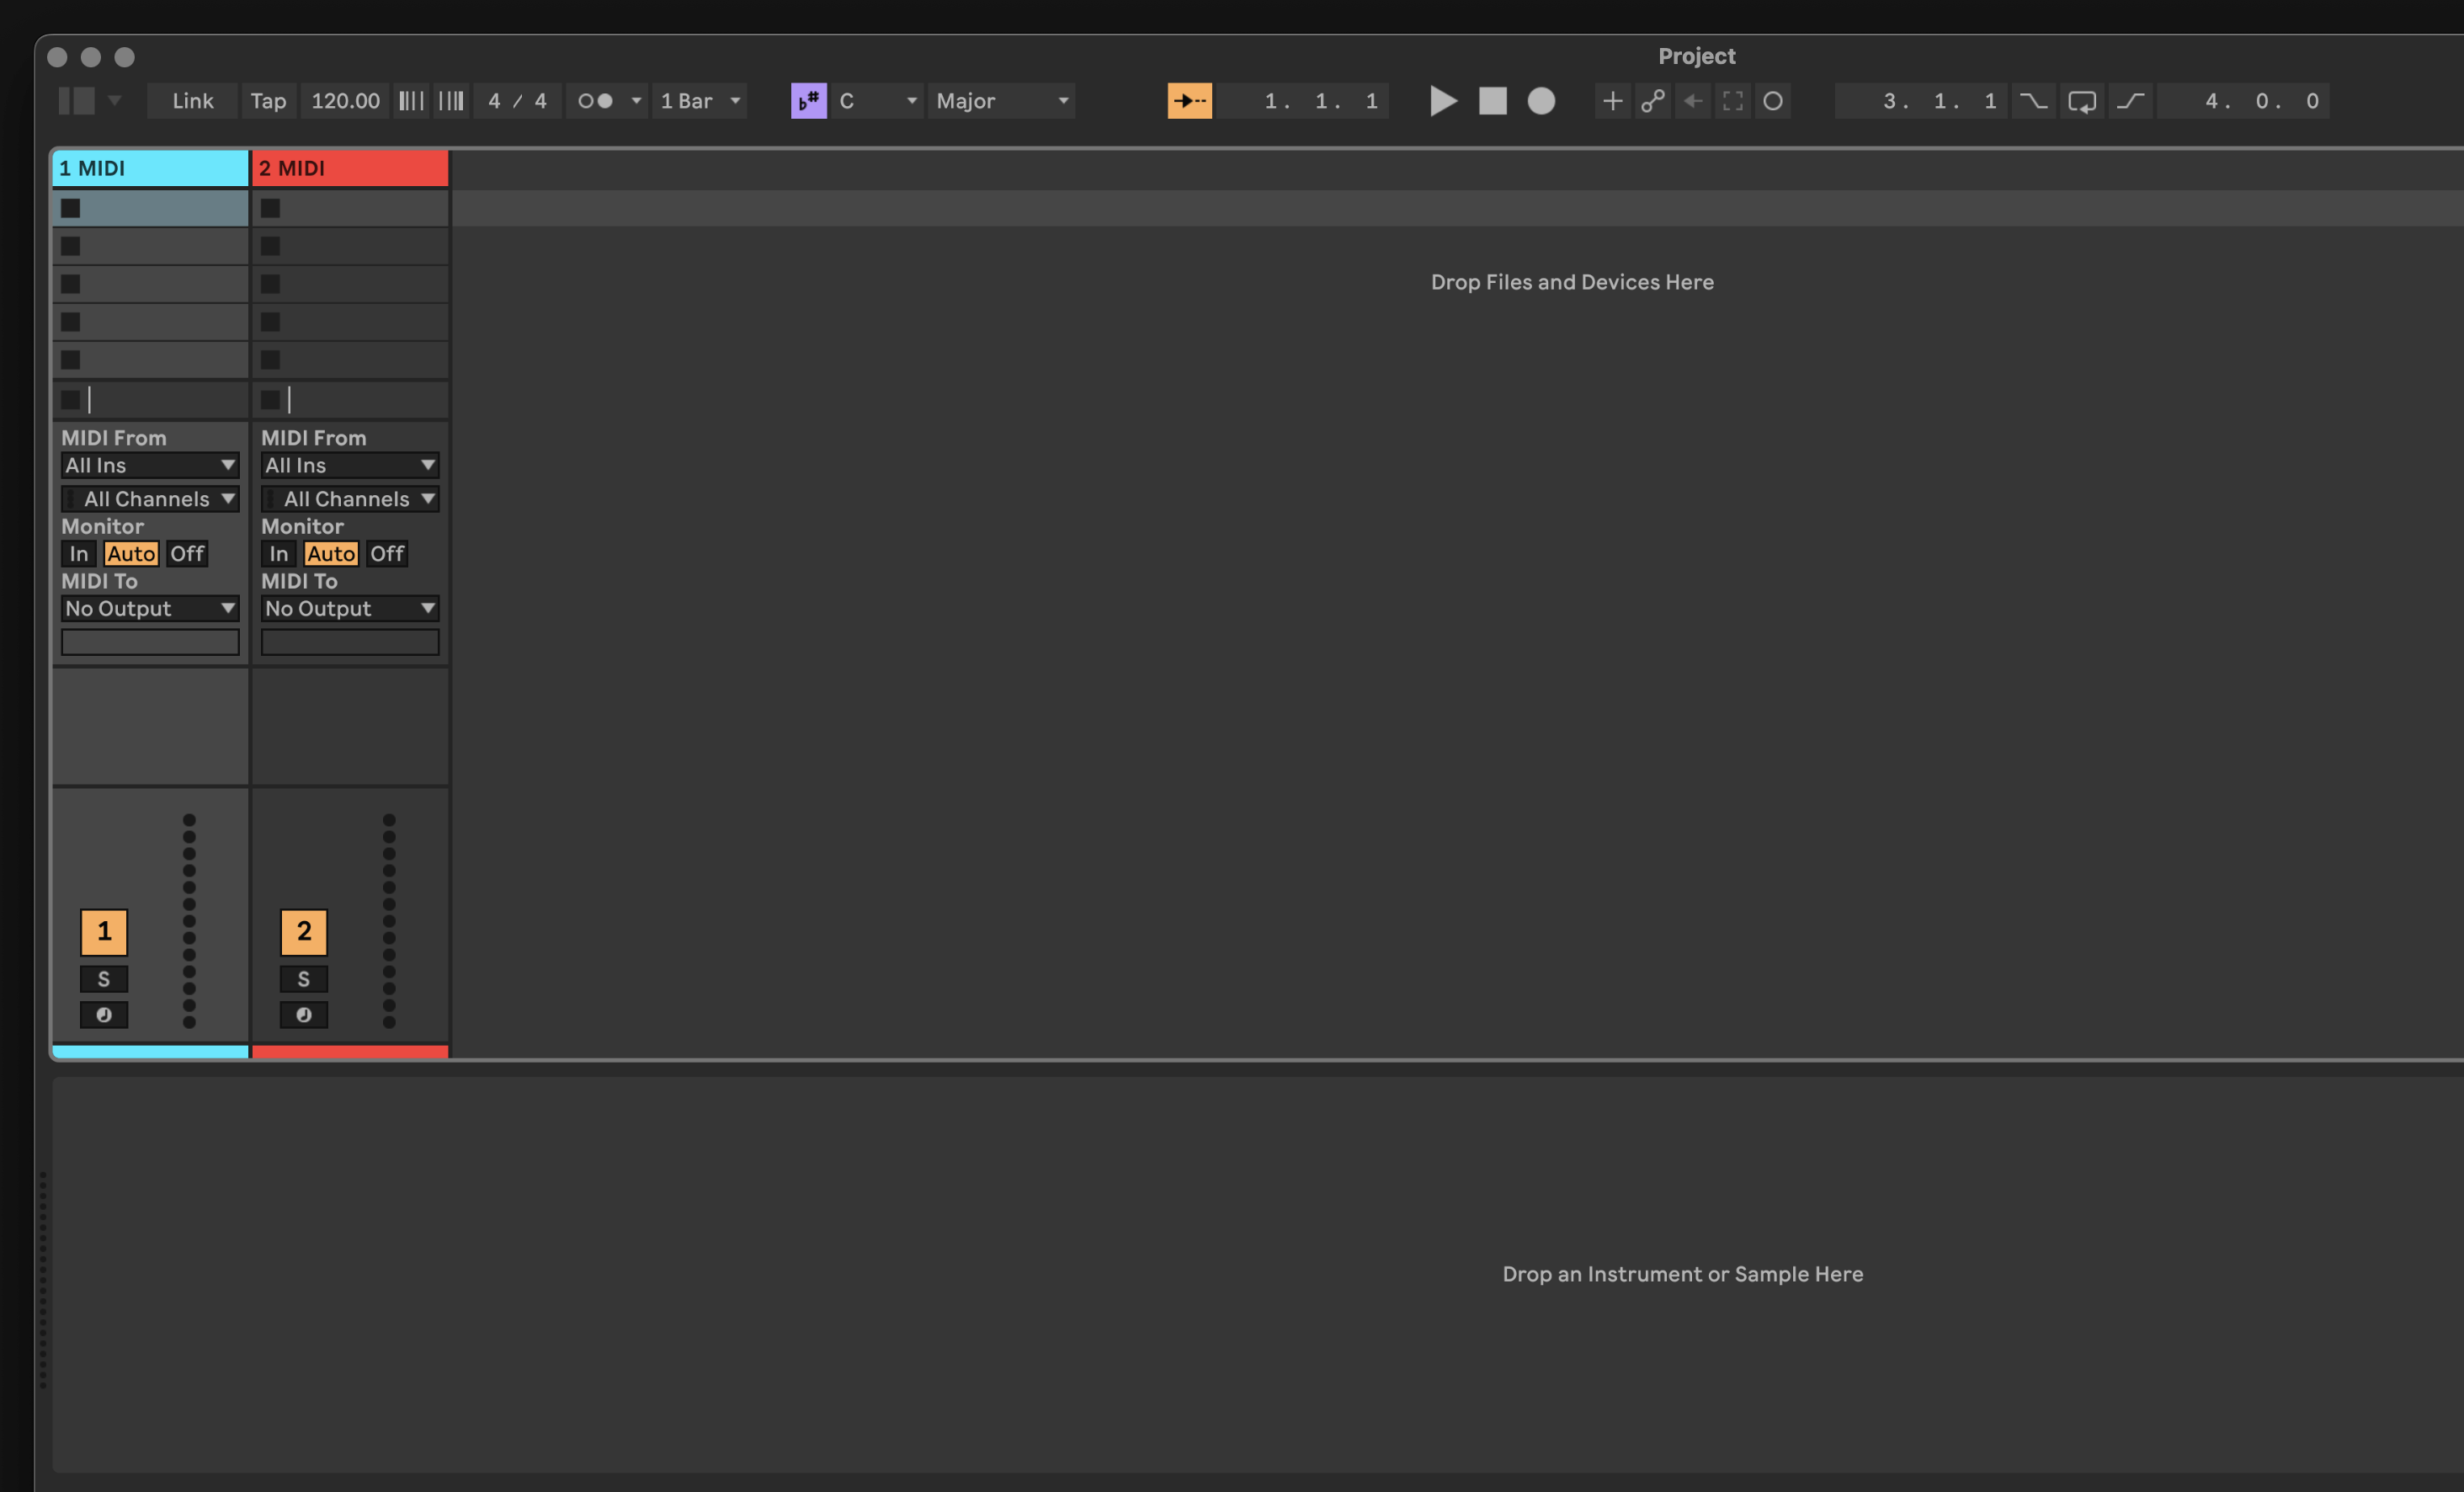Nudge tempo down with the left bars icon

(x=411, y=101)
